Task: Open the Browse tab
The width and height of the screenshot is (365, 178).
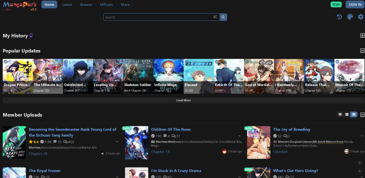Action: tap(86, 4)
